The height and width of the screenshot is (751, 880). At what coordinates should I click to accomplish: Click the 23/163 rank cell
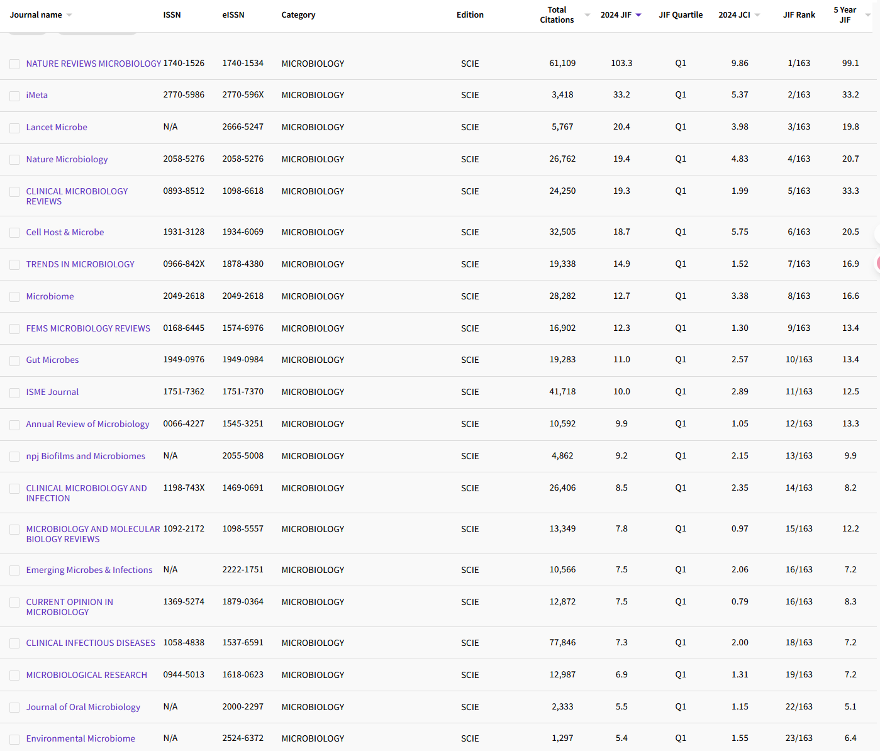tap(799, 738)
